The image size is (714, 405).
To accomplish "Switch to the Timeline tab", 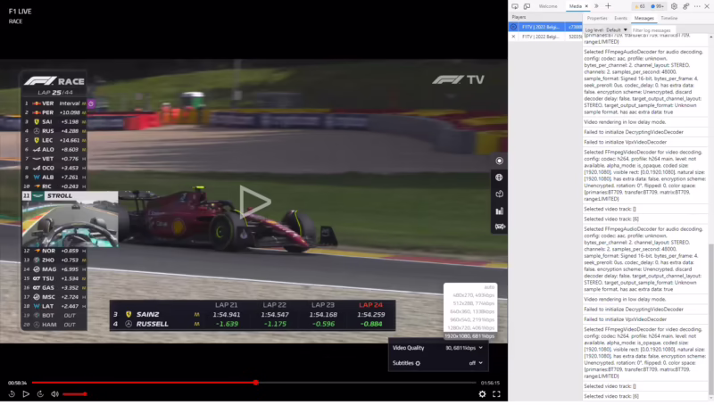I will coord(668,18).
